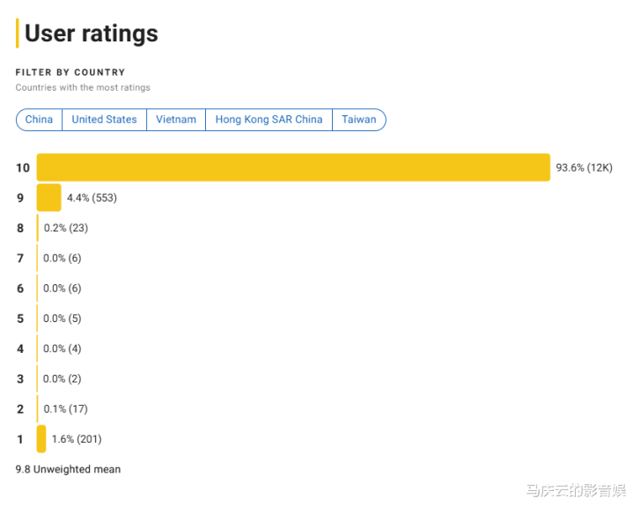Click the rating 9 yellow bar
Image resolution: width=633 pixels, height=506 pixels.
click(x=48, y=198)
